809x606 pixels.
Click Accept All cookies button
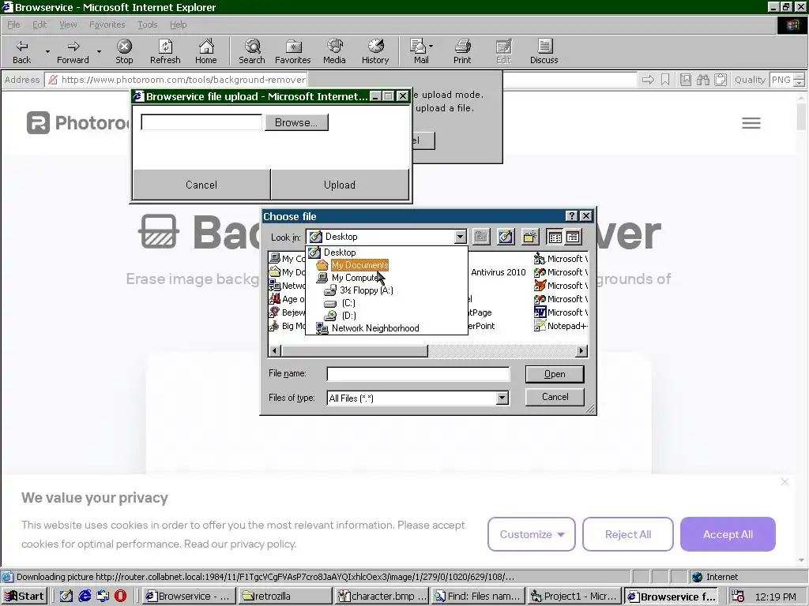tap(728, 534)
